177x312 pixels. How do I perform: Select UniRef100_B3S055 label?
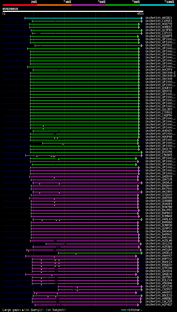159,152
